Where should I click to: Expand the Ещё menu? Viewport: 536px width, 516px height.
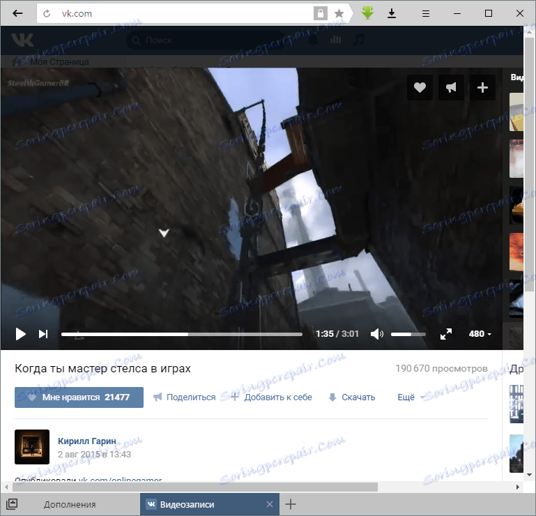pos(411,397)
